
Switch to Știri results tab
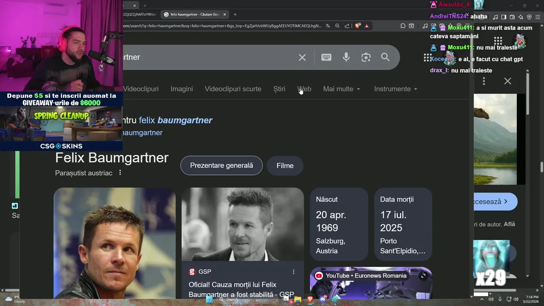coord(279,89)
